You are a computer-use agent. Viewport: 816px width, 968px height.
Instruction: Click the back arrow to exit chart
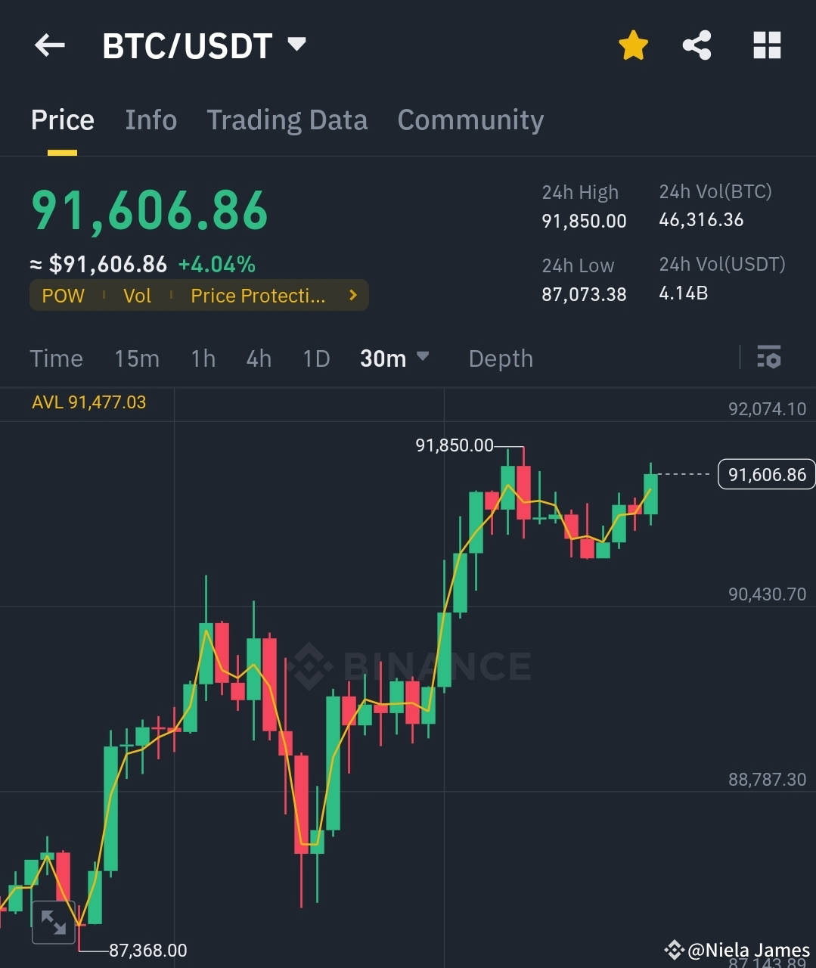(x=48, y=45)
